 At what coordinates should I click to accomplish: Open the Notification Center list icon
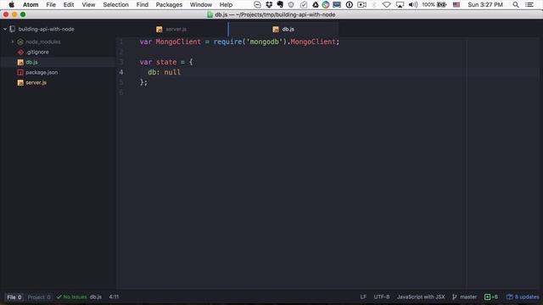pos(529,5)
